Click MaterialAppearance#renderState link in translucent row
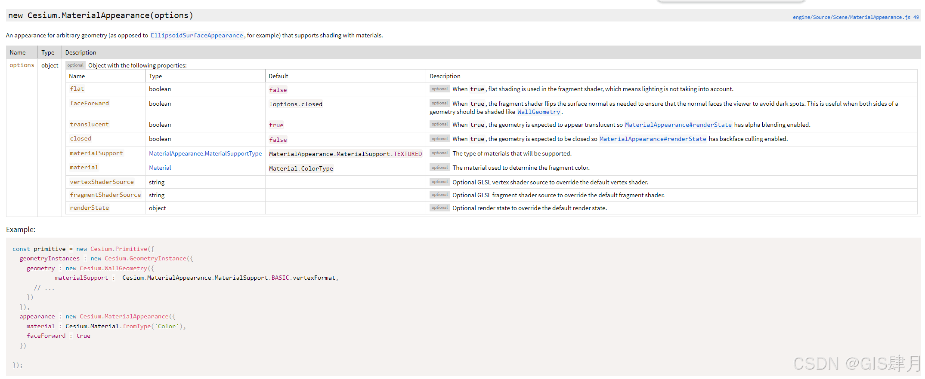Viewport: 925px width, 379px height. pyautogui.click(x=678, y=125)
